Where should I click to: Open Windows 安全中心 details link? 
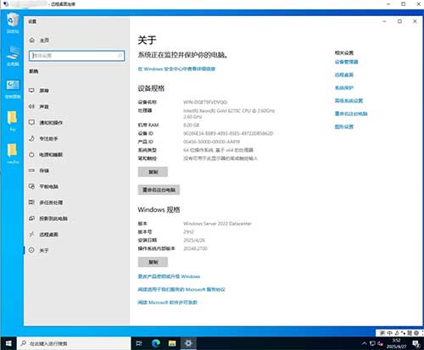pos(176,69)
